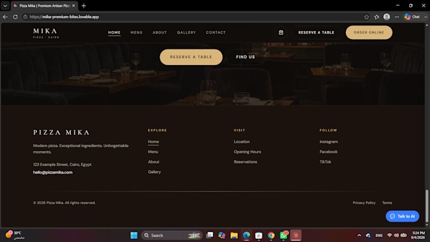Screen dimensions: 430x242
Task: Open footer Menu link
Action: [153, 152]
